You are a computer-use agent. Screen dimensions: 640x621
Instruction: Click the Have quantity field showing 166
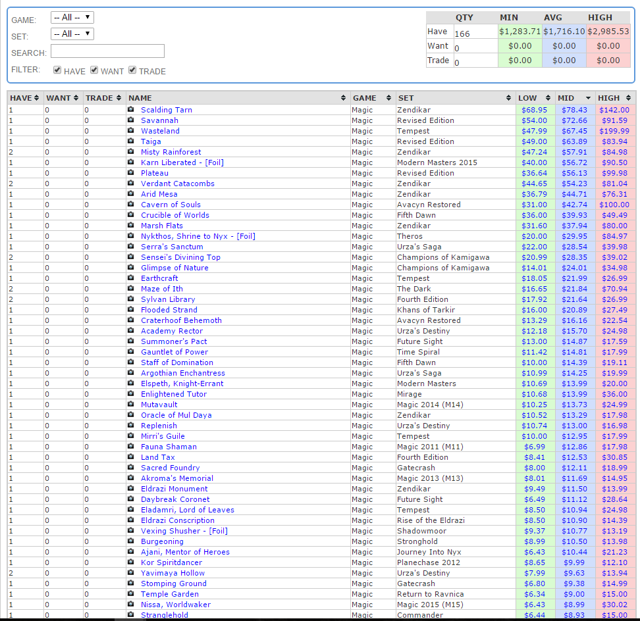point(475,32)
